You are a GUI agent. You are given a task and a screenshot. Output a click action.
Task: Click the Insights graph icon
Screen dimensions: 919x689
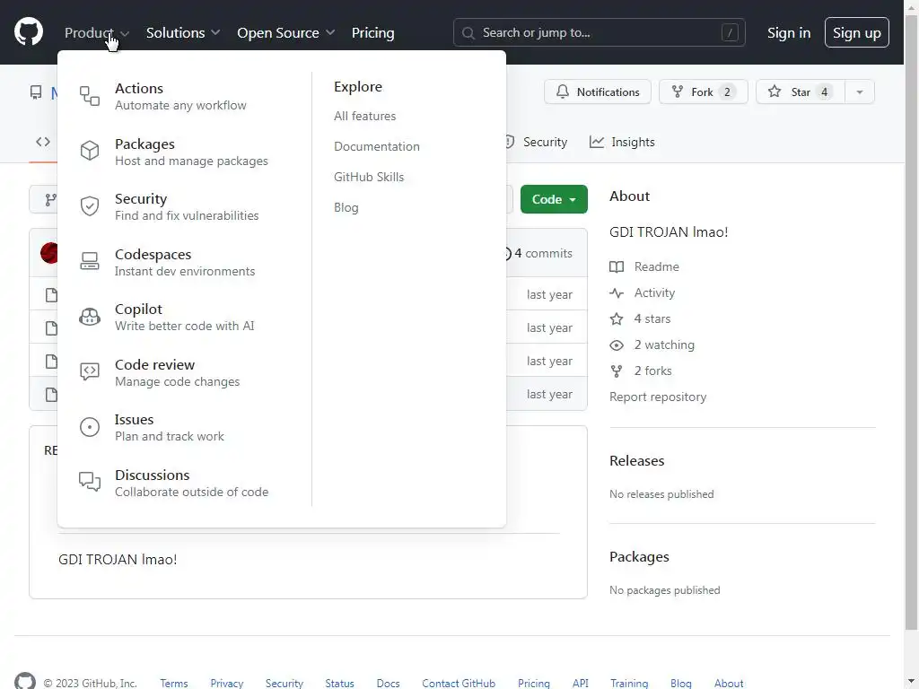(597, 142)
